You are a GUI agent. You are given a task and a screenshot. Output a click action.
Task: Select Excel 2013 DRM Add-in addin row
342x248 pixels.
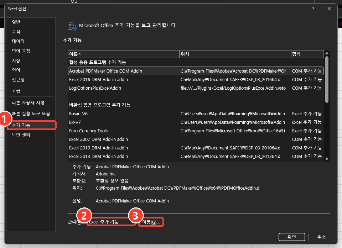[196, 156]
